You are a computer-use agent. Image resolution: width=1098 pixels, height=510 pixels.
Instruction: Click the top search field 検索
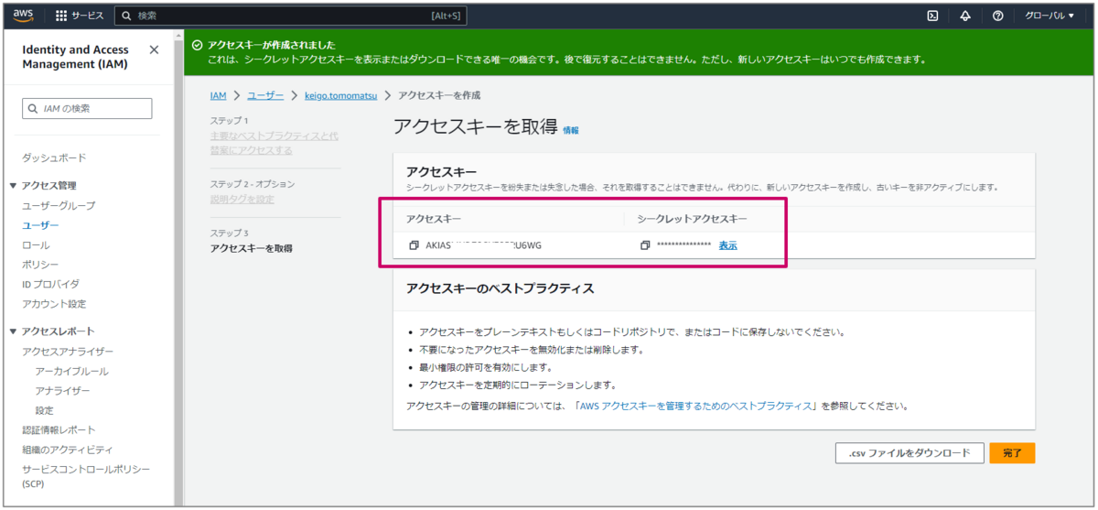click(x=291, y=16)
